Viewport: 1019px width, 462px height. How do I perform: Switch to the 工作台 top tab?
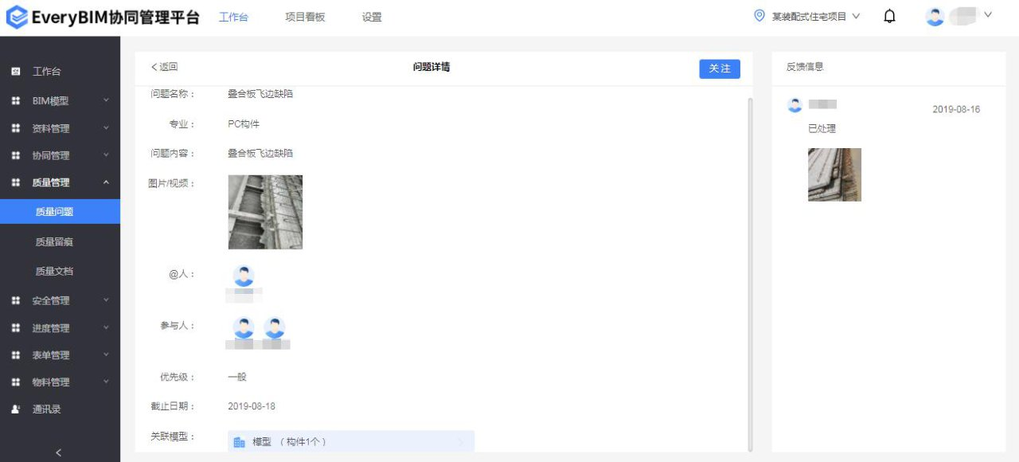(x=233, y=17)
